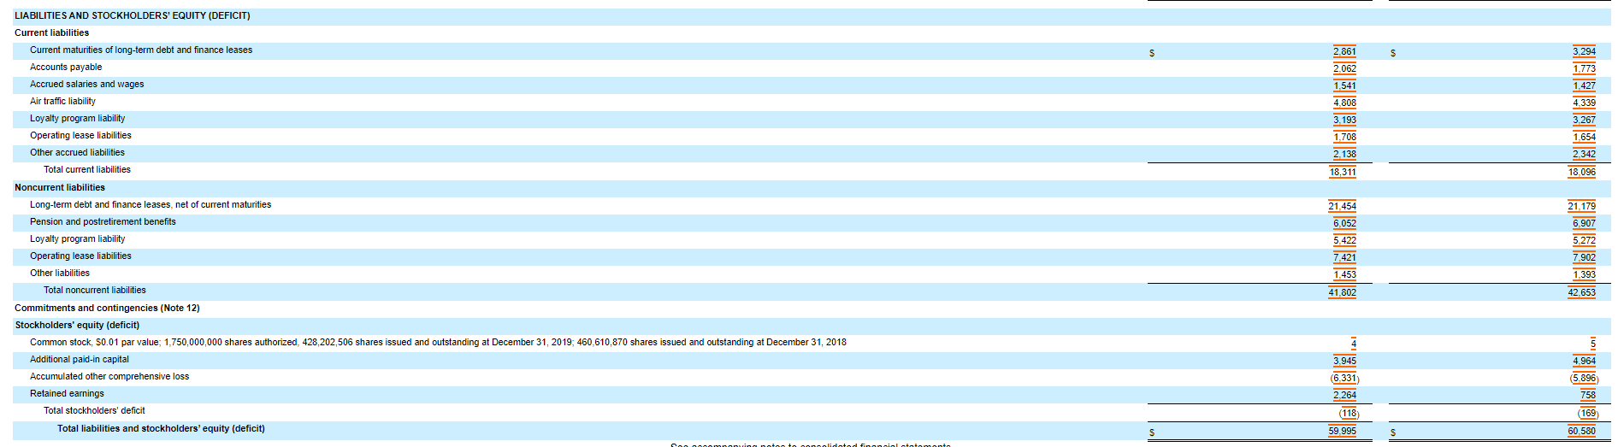Select the value 1,654
The height and width of the screenshot is (447, 1618).
click(x=1584, y=137)
